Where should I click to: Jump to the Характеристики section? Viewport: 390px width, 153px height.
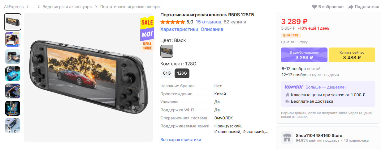(x=179, y=29)
